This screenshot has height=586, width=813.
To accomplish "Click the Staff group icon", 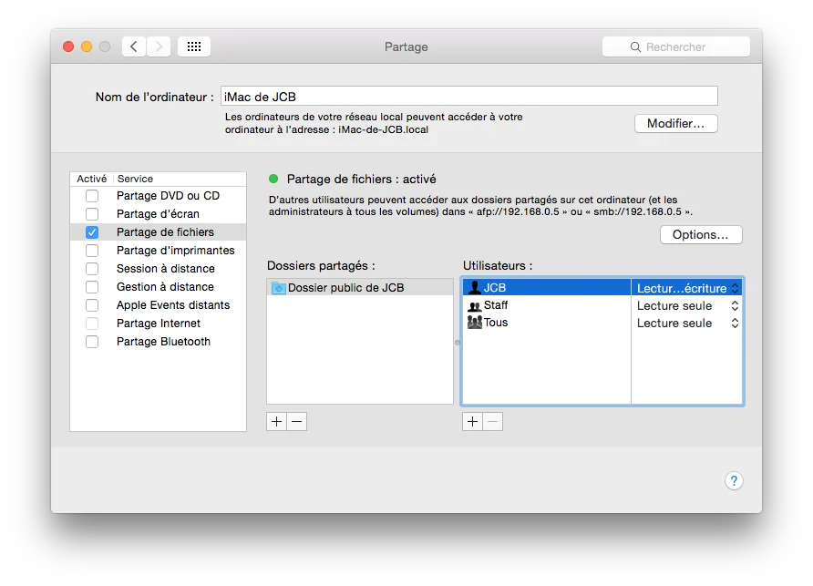I will tap(475, 305).
